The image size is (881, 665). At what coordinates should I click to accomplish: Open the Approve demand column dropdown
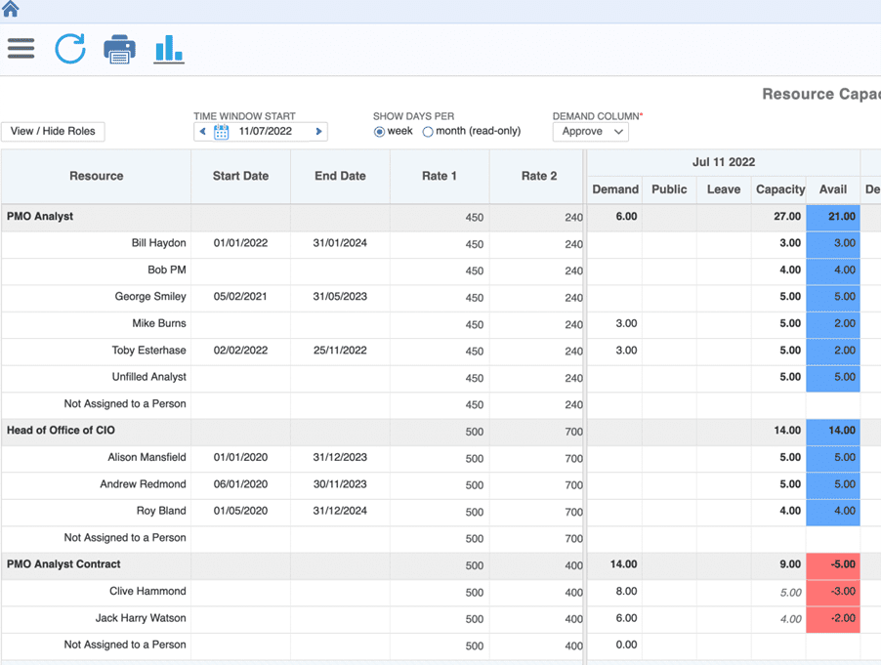point(591,132)
